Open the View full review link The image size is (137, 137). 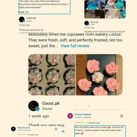[x=75, y=46]
